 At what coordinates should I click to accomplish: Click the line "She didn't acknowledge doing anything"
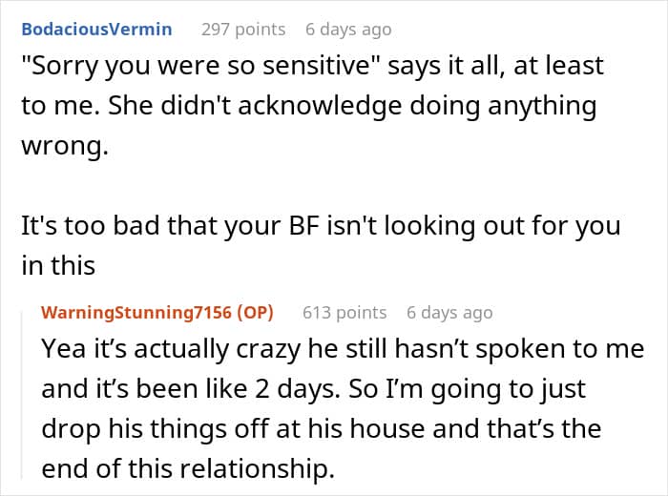point(352,107)
